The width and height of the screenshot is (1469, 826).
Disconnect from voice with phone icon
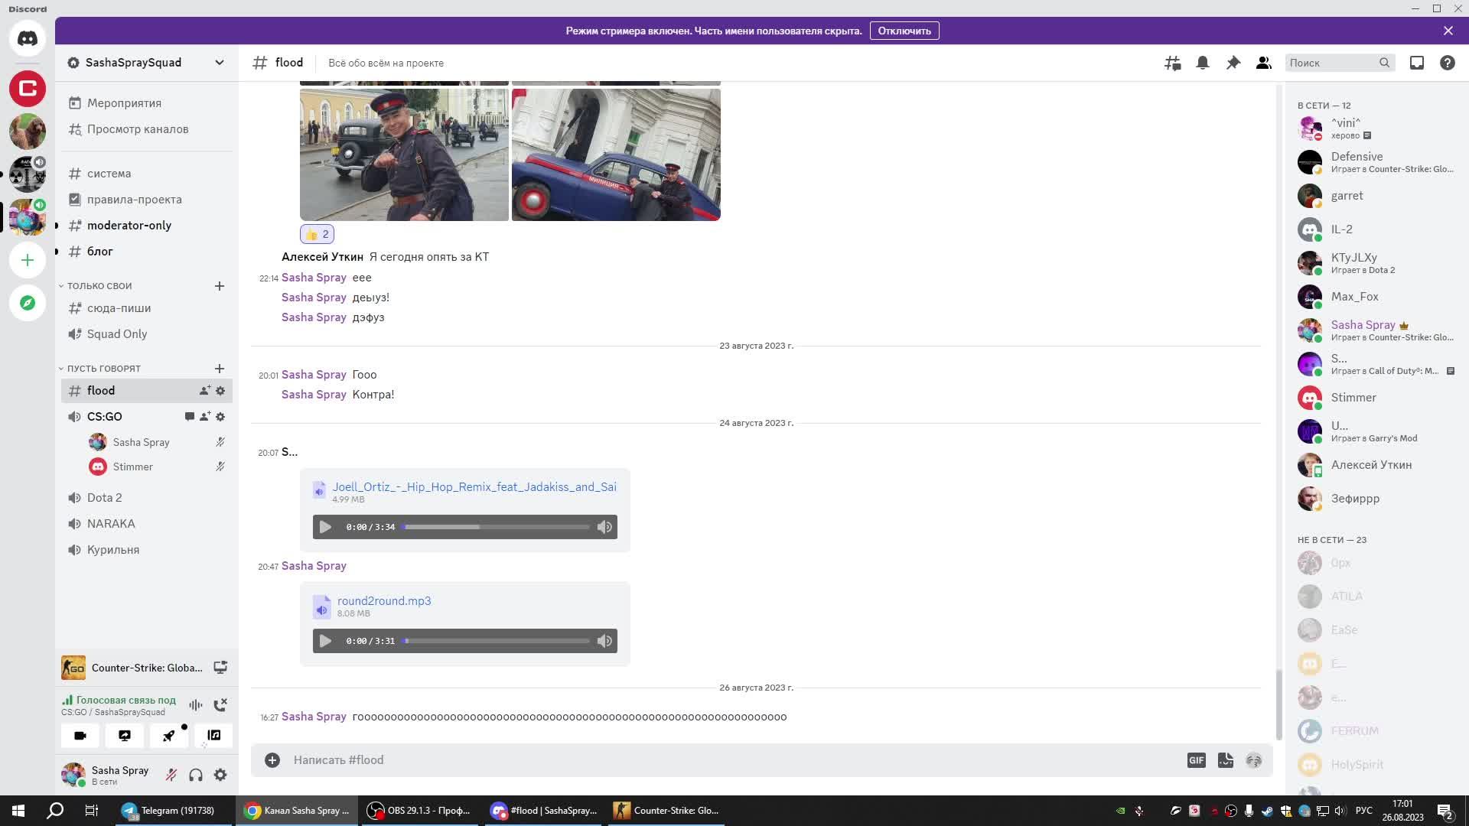tap(220, 705)
